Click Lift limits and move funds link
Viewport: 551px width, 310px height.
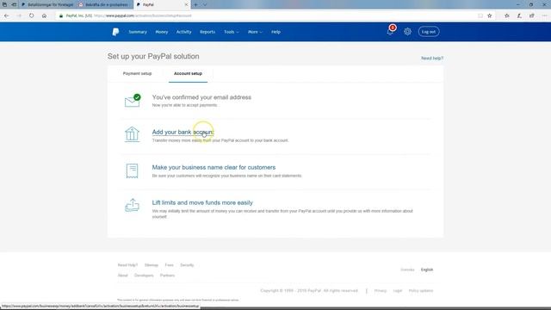[x=202, y=203]
